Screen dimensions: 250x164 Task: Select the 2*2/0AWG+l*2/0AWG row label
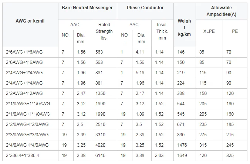(27, 124)
